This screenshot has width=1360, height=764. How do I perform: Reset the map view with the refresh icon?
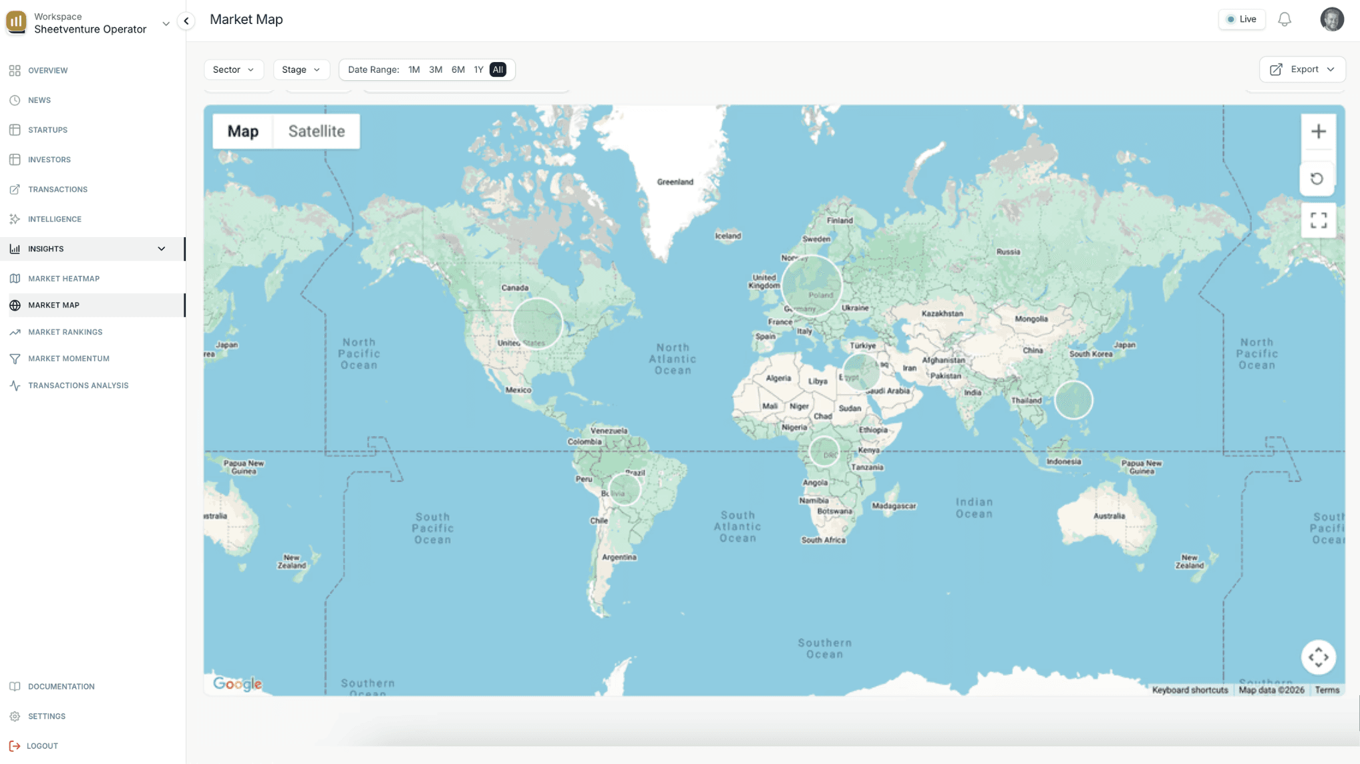(1317, 179)
